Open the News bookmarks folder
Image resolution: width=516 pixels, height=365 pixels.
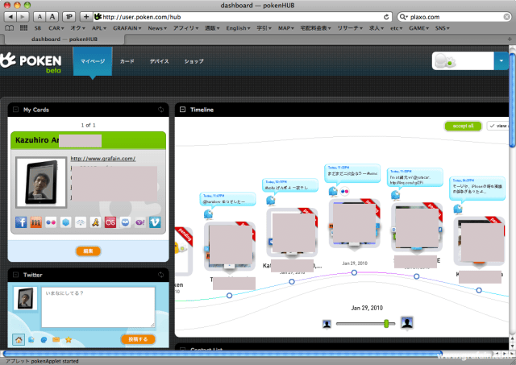pos(157,28)
